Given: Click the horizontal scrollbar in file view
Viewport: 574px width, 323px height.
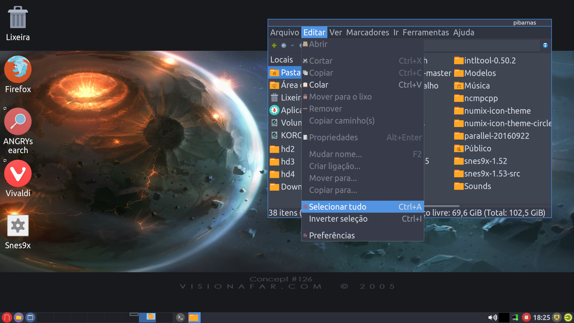Looking at the screenshot, I should coord(442,206).
